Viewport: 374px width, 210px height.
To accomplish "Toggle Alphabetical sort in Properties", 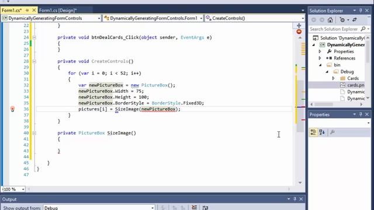I will (x=322, y=132).
